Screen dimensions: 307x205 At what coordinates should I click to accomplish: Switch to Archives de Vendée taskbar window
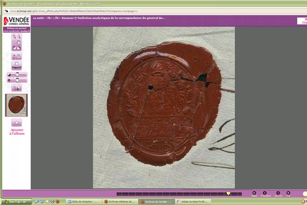[157, 201]
